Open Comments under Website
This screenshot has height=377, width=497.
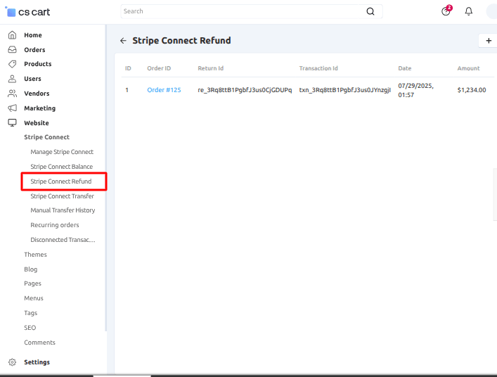39,343
